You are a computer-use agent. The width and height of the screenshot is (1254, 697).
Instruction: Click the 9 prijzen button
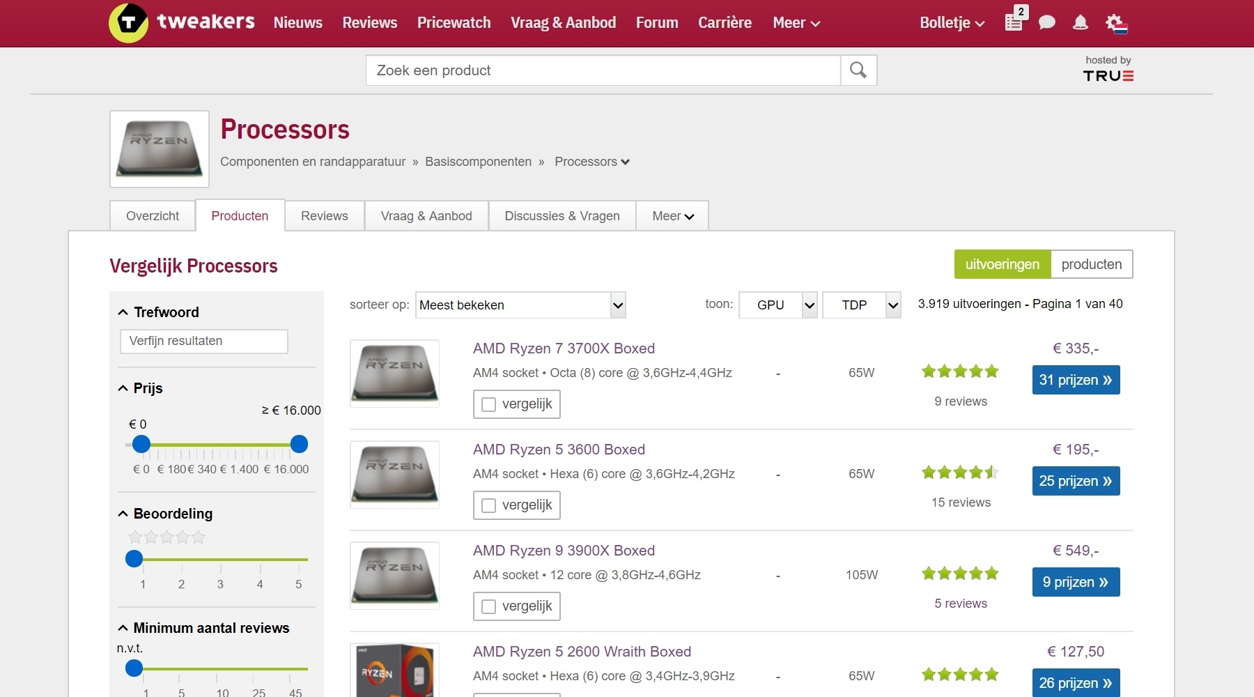(1076, 582)
